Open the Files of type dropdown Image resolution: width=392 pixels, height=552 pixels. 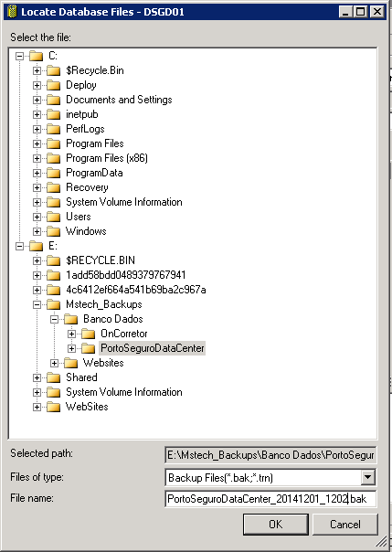pos(367,477)
